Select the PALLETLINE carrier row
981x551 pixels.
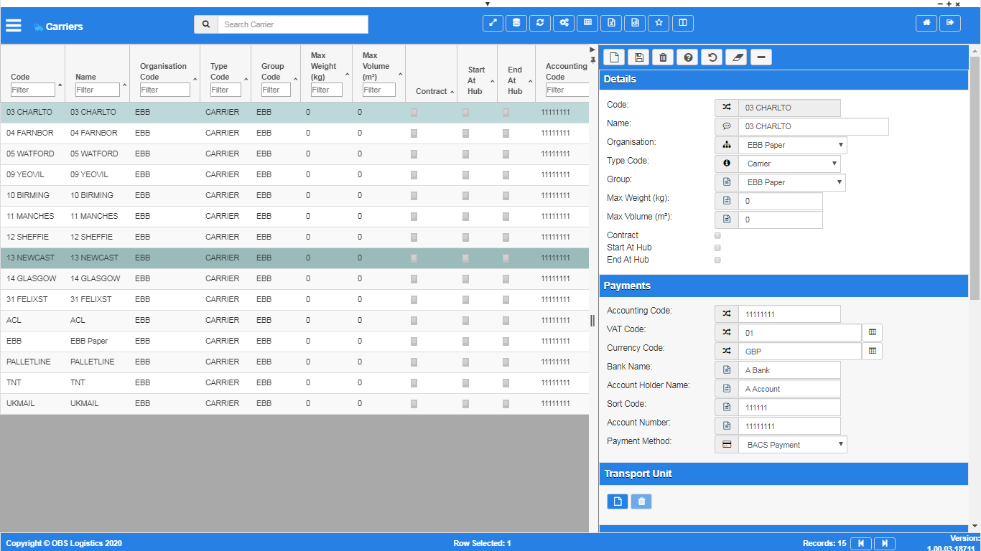click(294, 362)
